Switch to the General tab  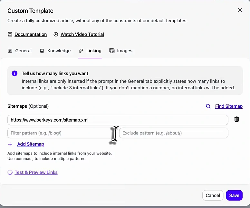(20, 51)
